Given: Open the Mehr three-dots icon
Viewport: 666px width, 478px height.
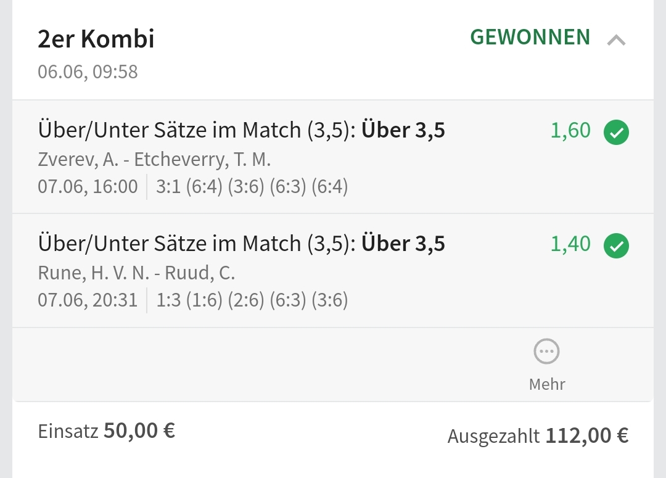Looking at the screenshot, I should tap(546, 352).
